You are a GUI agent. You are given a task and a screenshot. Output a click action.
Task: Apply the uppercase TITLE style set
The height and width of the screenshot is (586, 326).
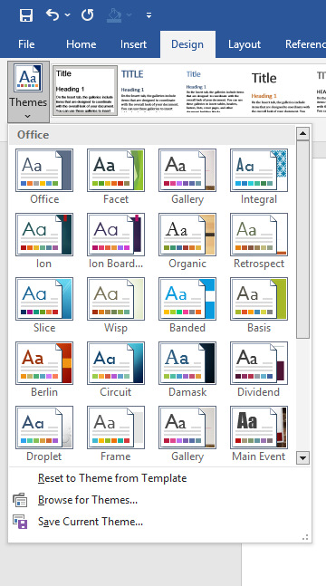150,90
